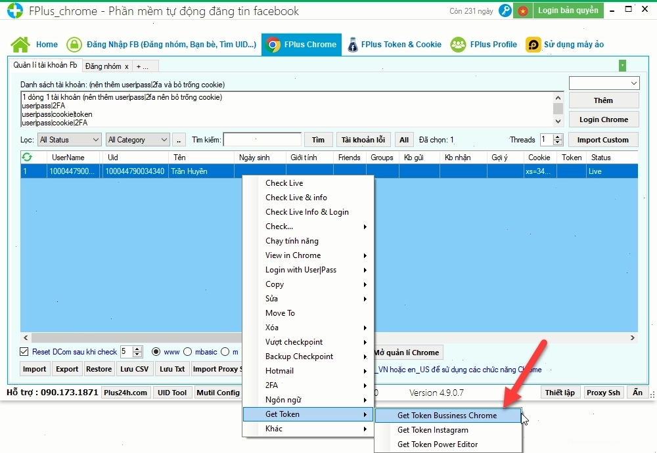The image size is (657, 453).
Task: Click the Vietnam flag language icon
Action: click(x=522, y=11)
